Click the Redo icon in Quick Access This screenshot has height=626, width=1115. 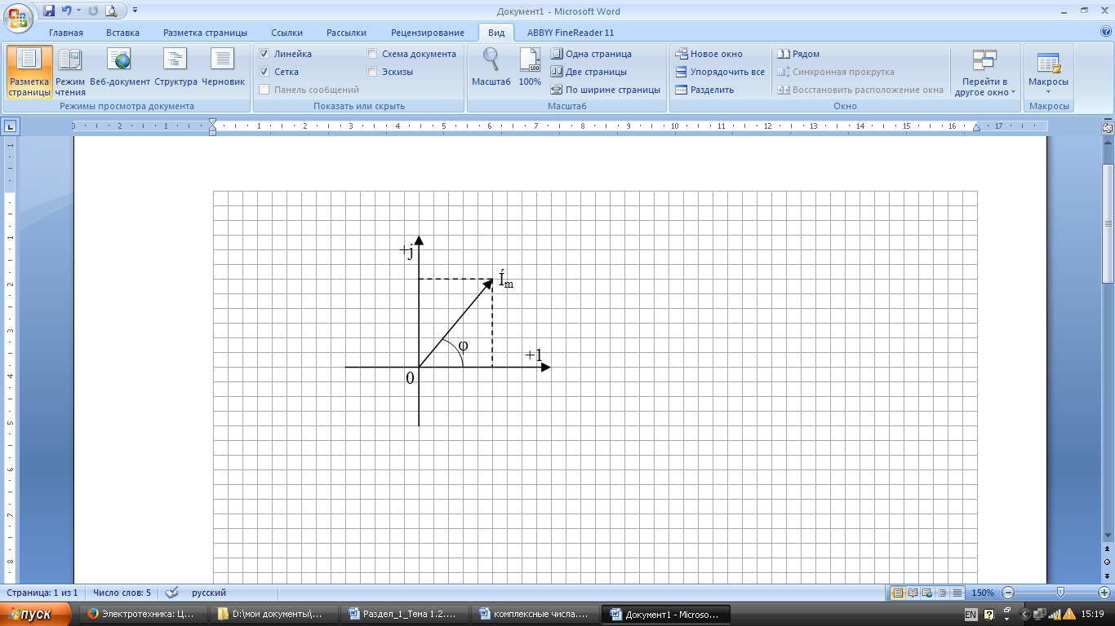coord(92,11)
